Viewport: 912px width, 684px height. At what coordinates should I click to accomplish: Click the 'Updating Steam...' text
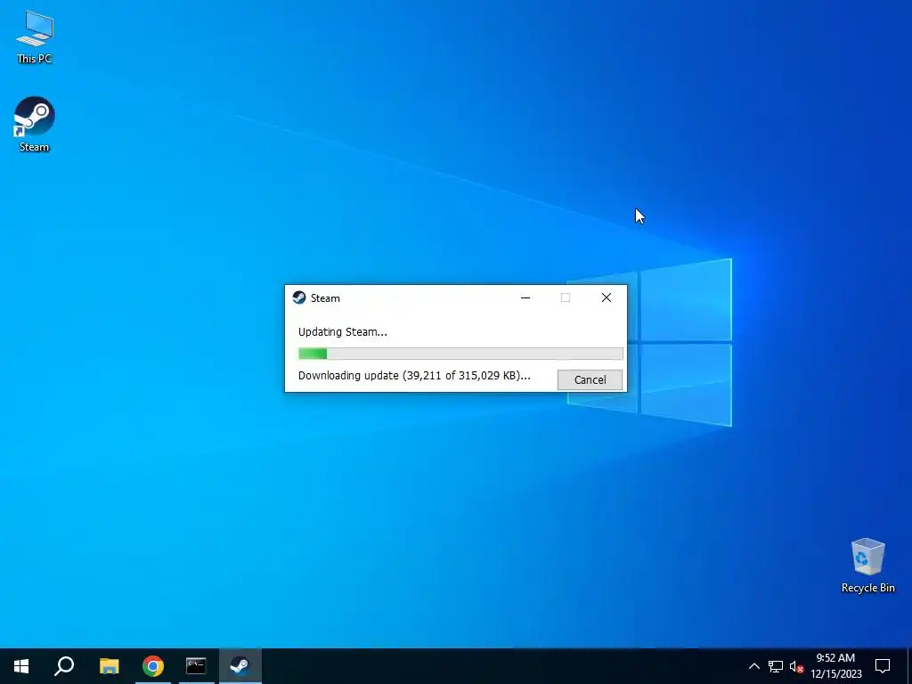pyautogui.click(x=343, y=332)
